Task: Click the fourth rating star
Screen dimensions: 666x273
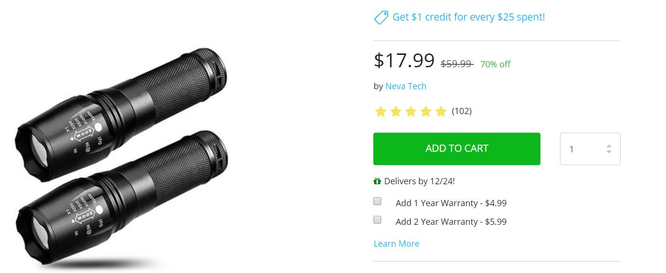Action: pyautogui.click(x=426, y=112)
